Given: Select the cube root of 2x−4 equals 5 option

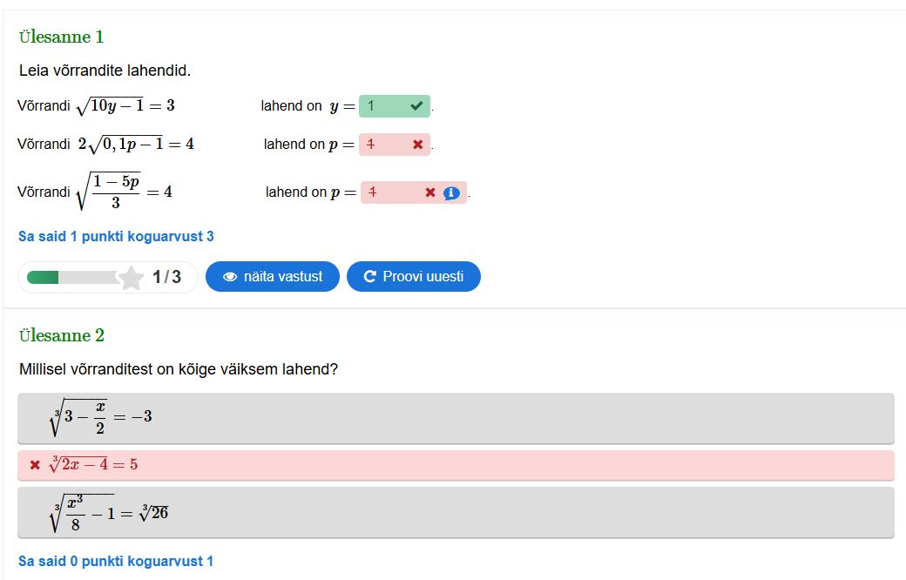Looking at the screenshot, I should tap(456, 465).
